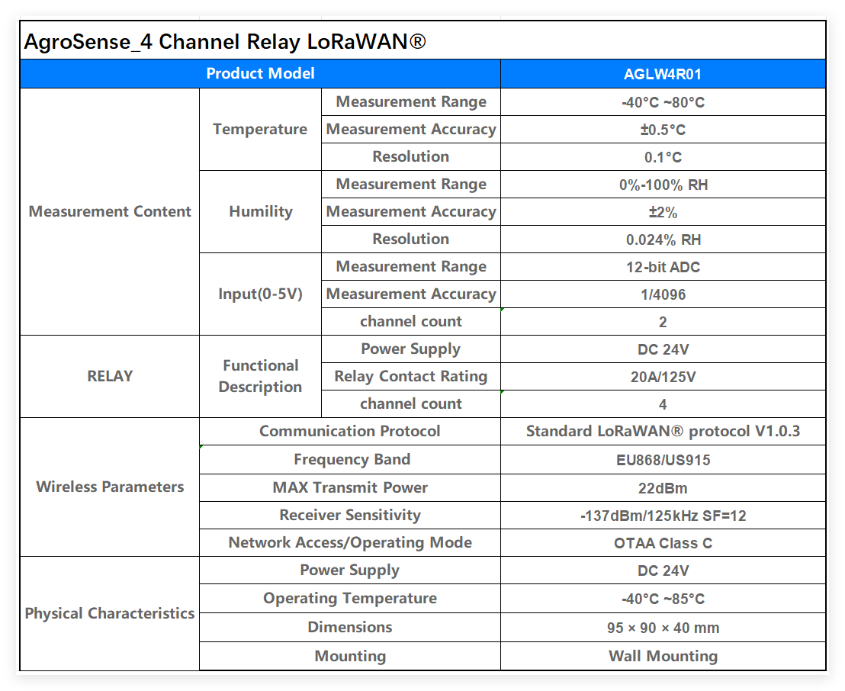Click "channel count" in the Input(0-5V) group
This screenshot has width=845, height=691.
411,322
